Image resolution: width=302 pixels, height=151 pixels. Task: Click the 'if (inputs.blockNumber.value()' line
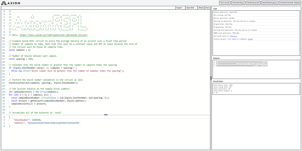[43, 68]
